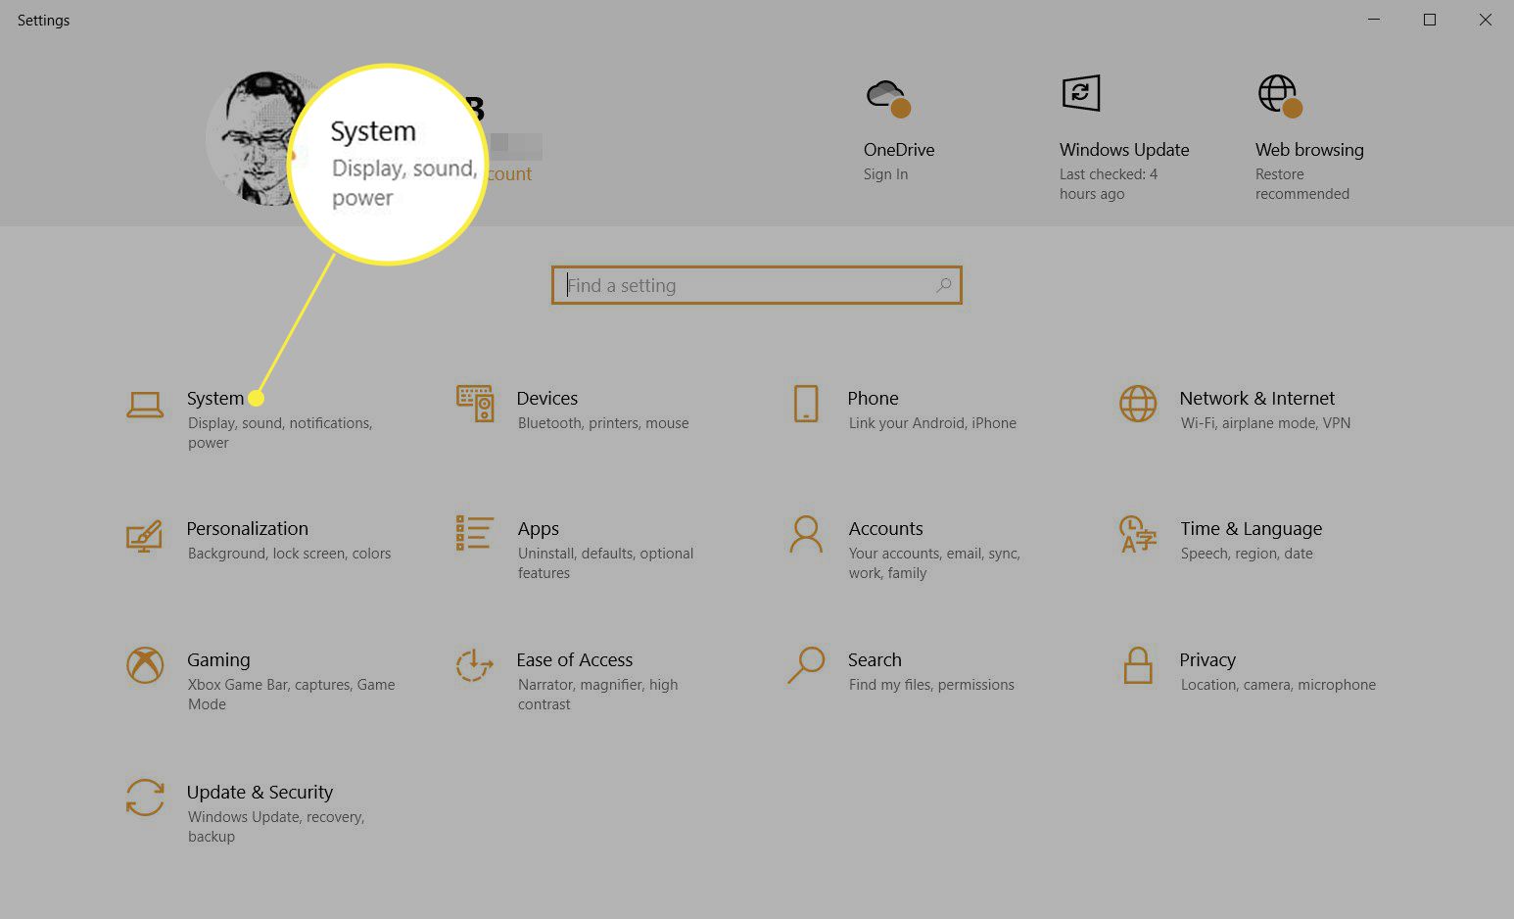
Task: Click 'Wi-Fi, airplane mode, VPN' description
Action: coord(1265,423)
